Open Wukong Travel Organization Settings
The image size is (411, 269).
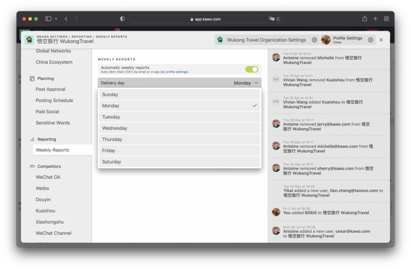point(267,40)
